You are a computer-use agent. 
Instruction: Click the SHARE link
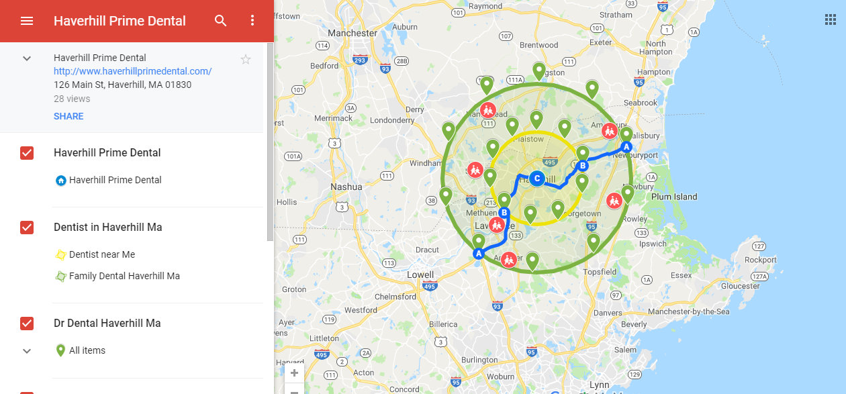tap(68, 115)
